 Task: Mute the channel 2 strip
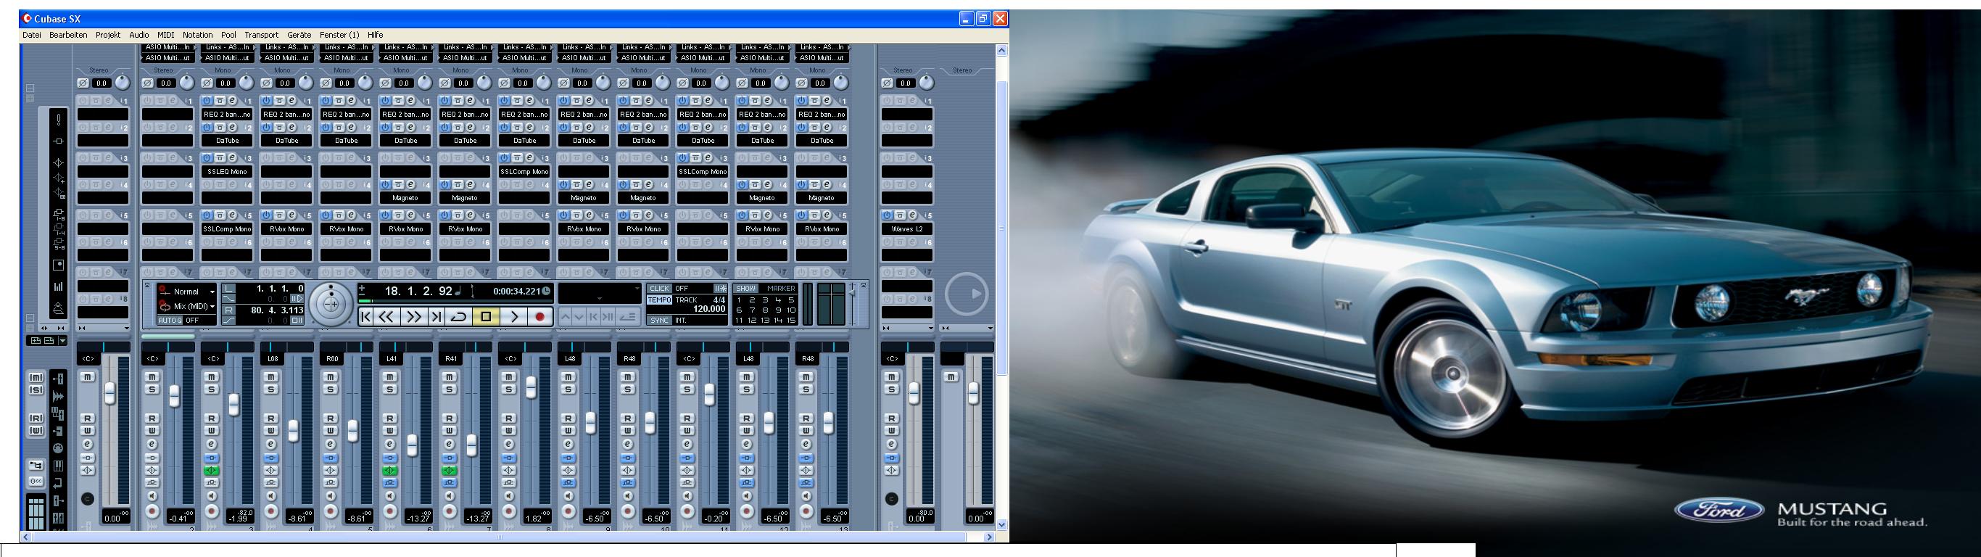point(152,377)
